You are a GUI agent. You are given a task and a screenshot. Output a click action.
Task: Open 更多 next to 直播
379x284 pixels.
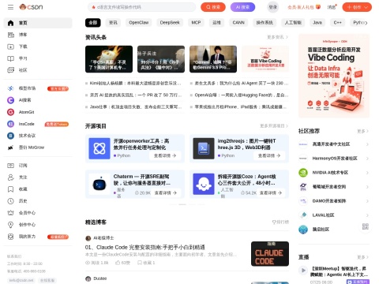click(363, 257)
